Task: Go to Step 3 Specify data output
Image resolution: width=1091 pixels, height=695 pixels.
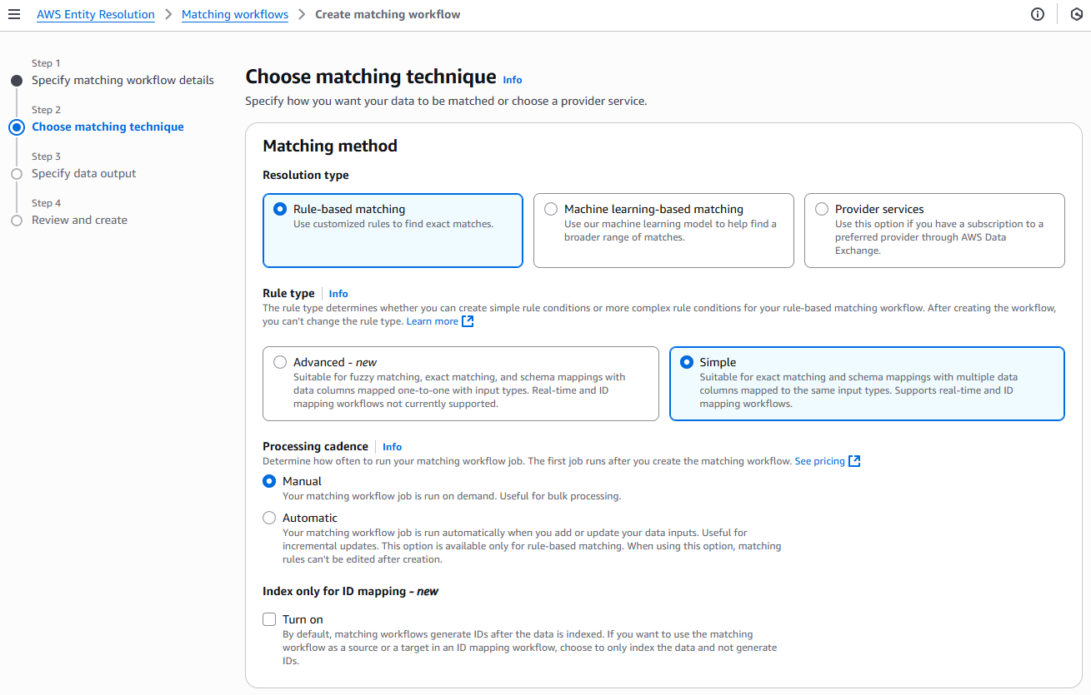Action: (83, 173)
